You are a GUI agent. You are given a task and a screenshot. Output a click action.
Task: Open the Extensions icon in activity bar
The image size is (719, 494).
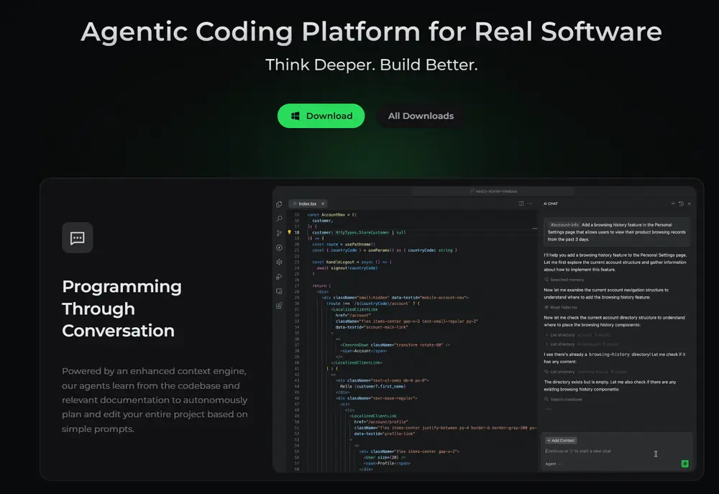point(279,305)
